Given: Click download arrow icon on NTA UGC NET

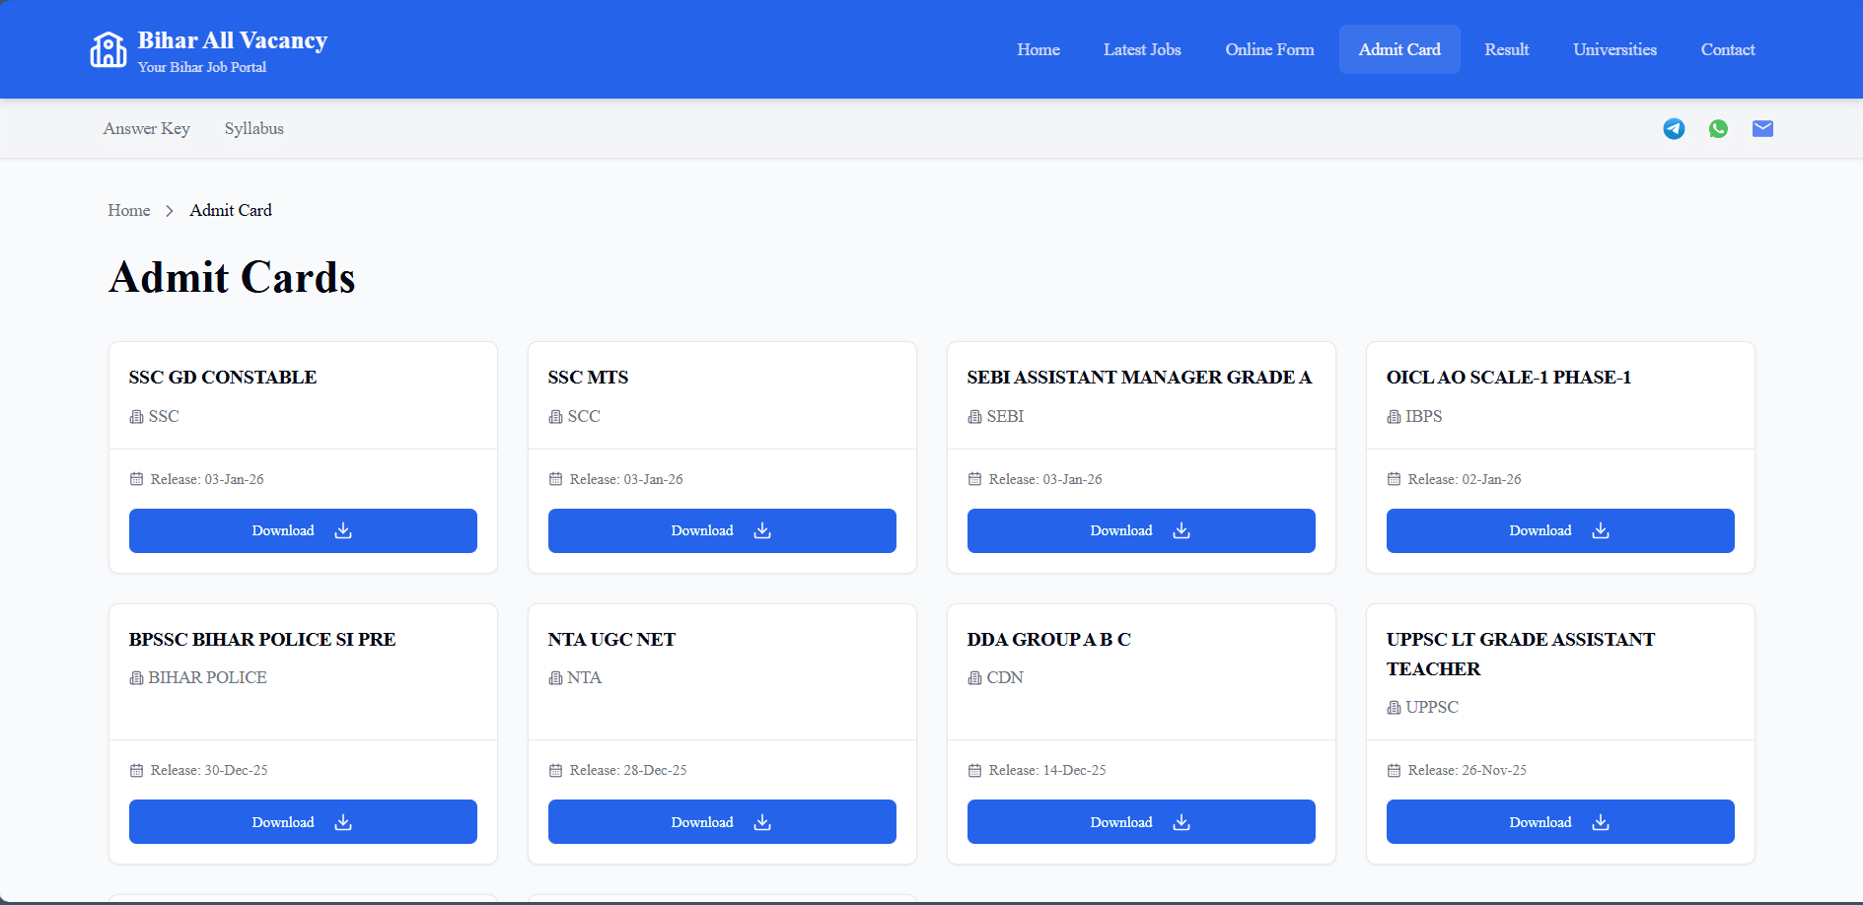Looking at the screenshot, I should [x=762, y=822].
